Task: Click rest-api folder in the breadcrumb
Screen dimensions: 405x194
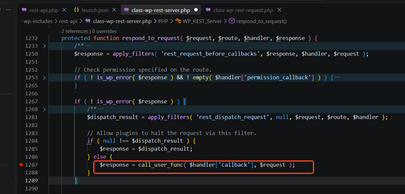Action: pyautogui.click(x=68, y=21)
